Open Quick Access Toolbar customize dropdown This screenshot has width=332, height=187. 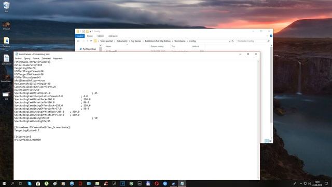[x=90, y=31]
